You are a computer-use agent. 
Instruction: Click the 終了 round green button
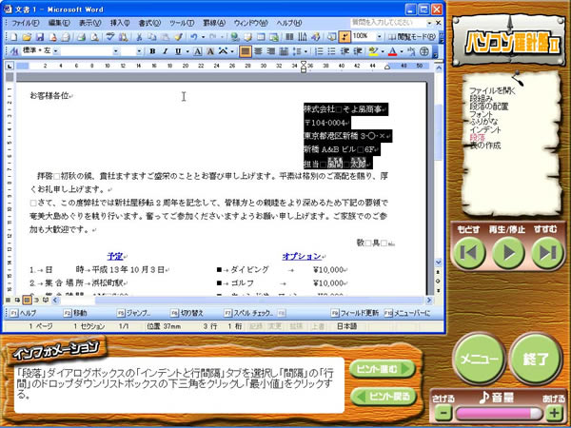tap(536, 359)
